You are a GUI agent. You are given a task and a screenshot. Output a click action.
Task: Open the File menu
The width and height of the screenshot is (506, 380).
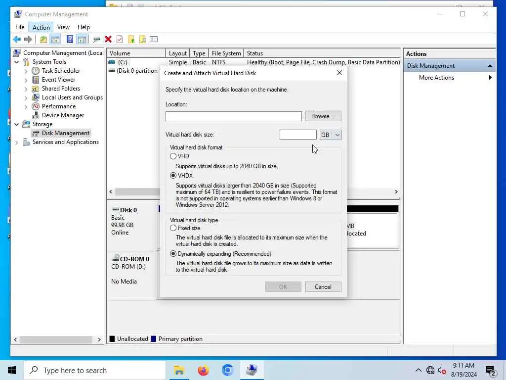click(20, 27)
